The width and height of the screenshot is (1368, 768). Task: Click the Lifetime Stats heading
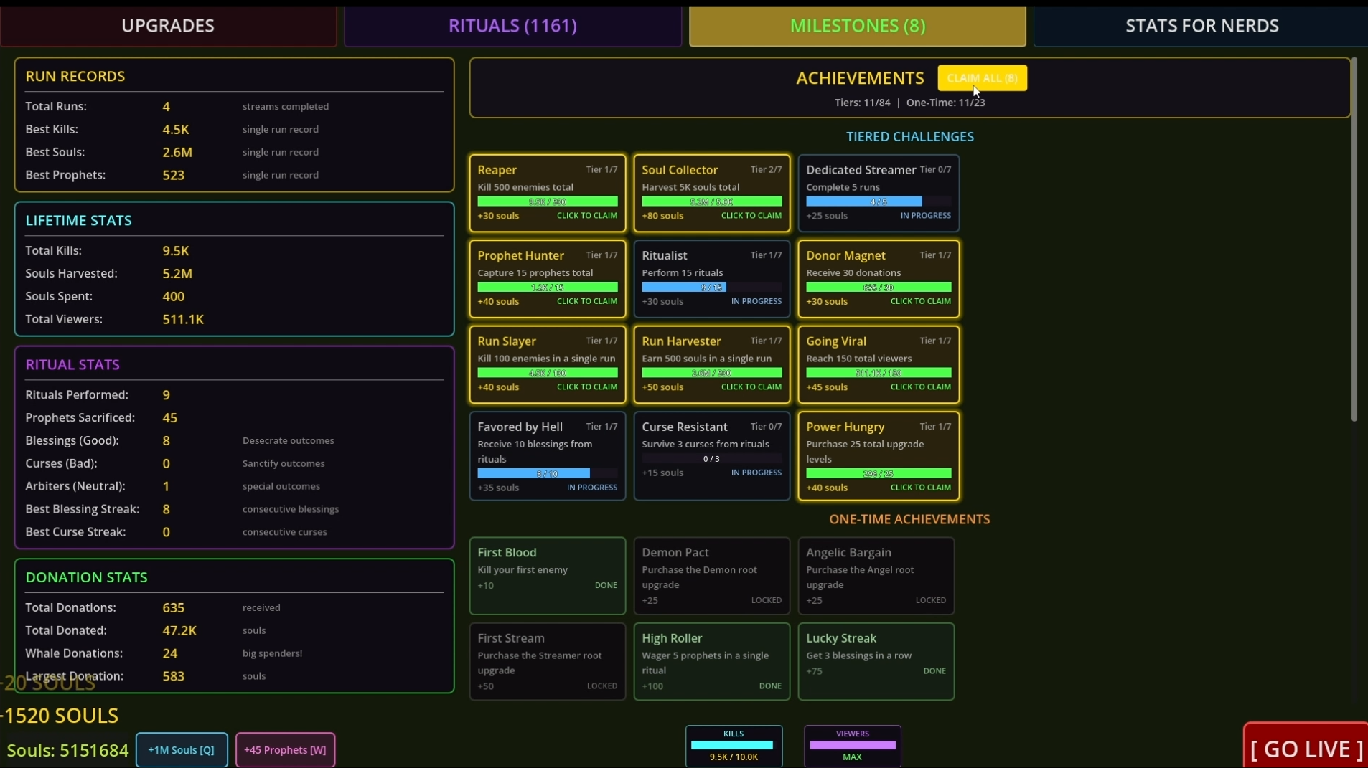tap(79, 220)
